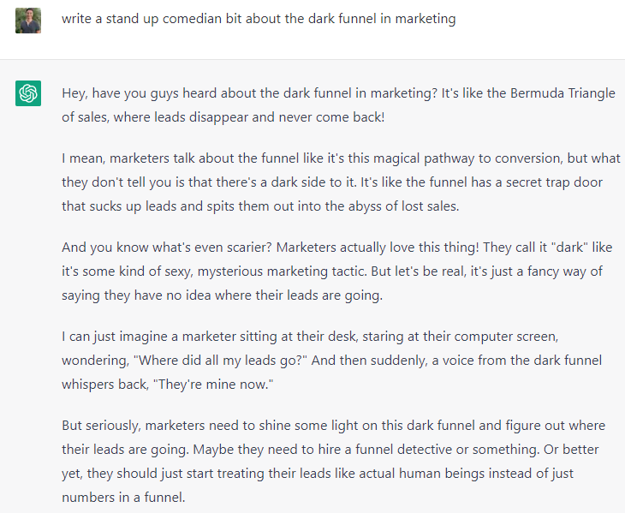Click the paragraph starting "I mean, marketers talk"
The height and width of the screenshot is (513, 625).
[x=342, y=182]
